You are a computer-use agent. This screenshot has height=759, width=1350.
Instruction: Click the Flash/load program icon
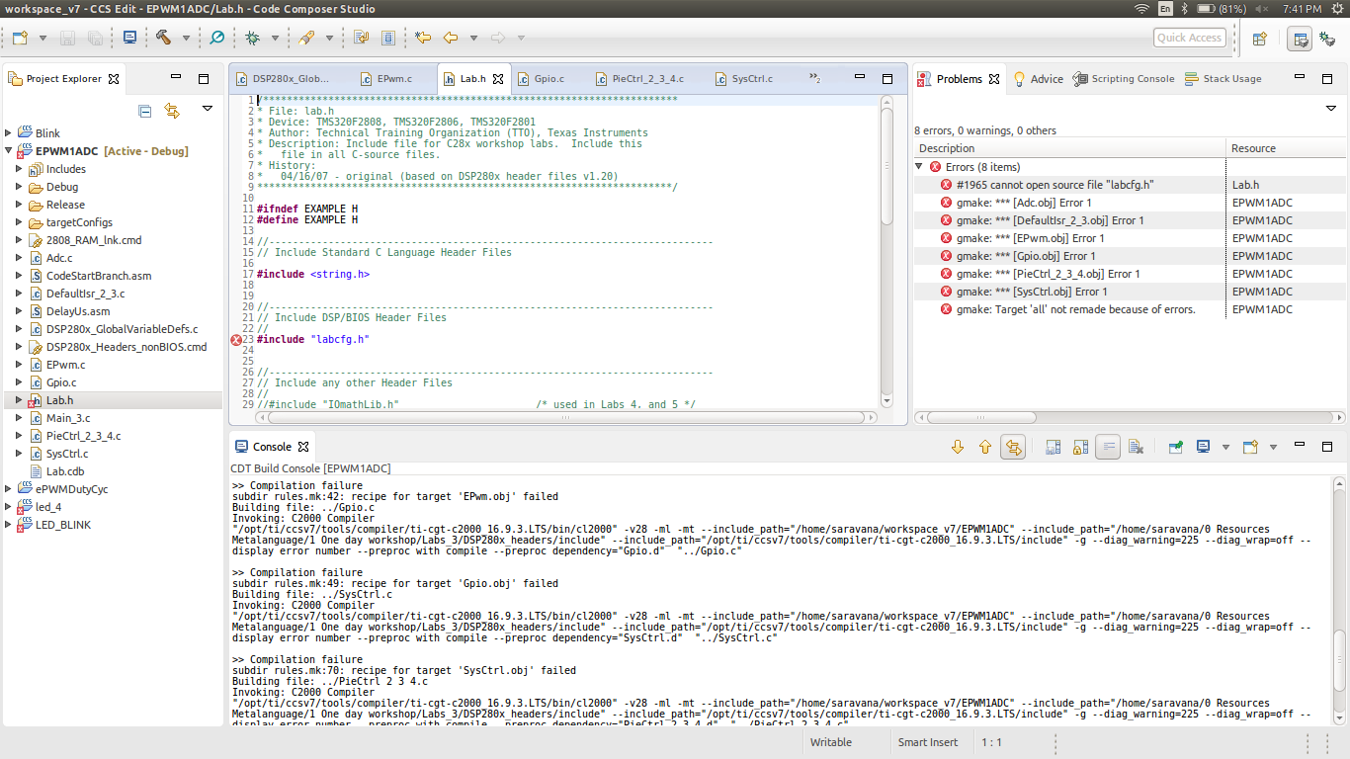point(306,38)
